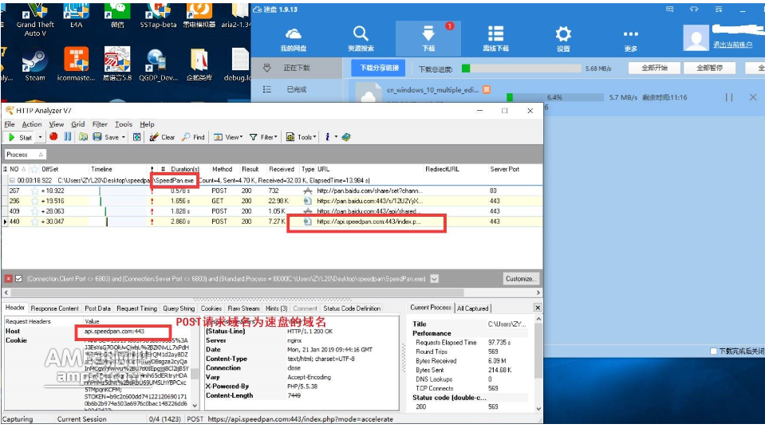Expand the arrow beside the info icon
Image resolution: width=765 pixels, height=428 pixels.
(x=336, y=137)
